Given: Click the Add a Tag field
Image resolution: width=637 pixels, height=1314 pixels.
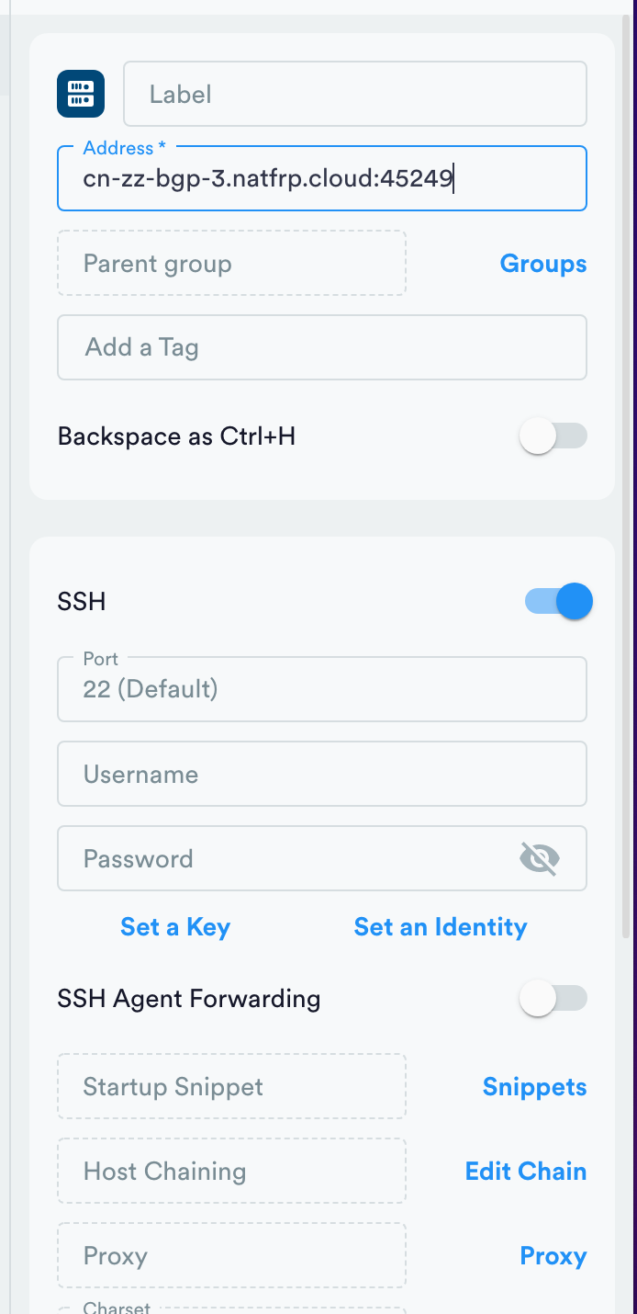Looking at the screenshot, I should [321, 347].
